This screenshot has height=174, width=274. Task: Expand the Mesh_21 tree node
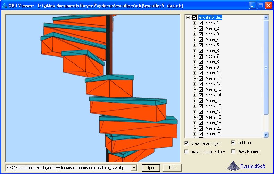pyautogui.click(x=194, y=134)
